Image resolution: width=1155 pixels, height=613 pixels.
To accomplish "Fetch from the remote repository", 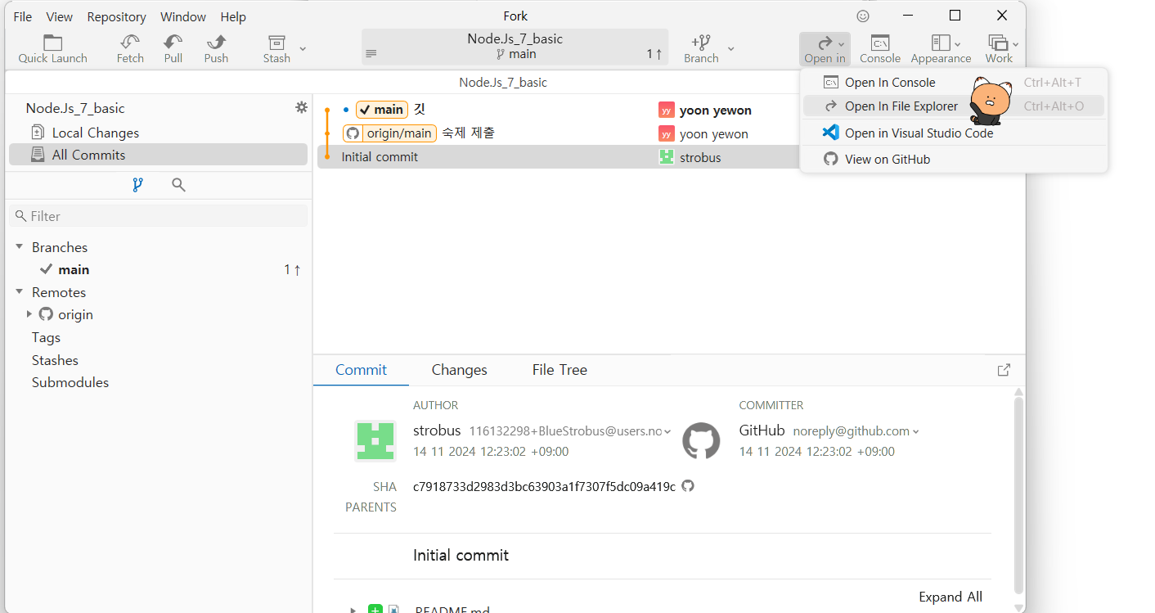I will pyautogui.click(x=130, y=48).
